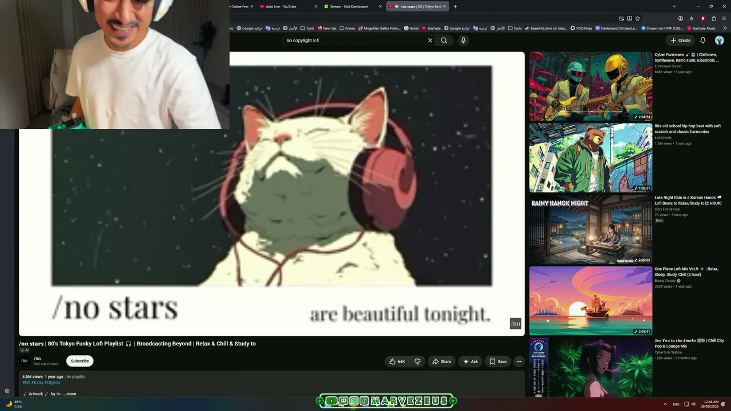Image resolution: width=731 pixels, height=411 pixels.
Task: Click the /no stars video player
Action: [x=272, y=194]
